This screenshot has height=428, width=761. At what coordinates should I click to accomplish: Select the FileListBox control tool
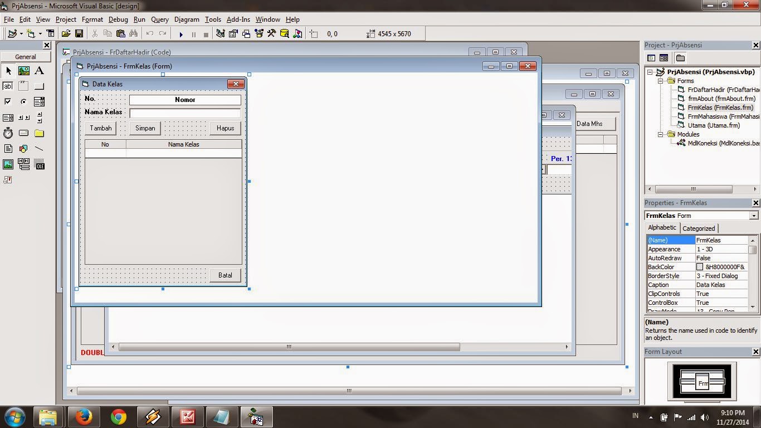8,149
